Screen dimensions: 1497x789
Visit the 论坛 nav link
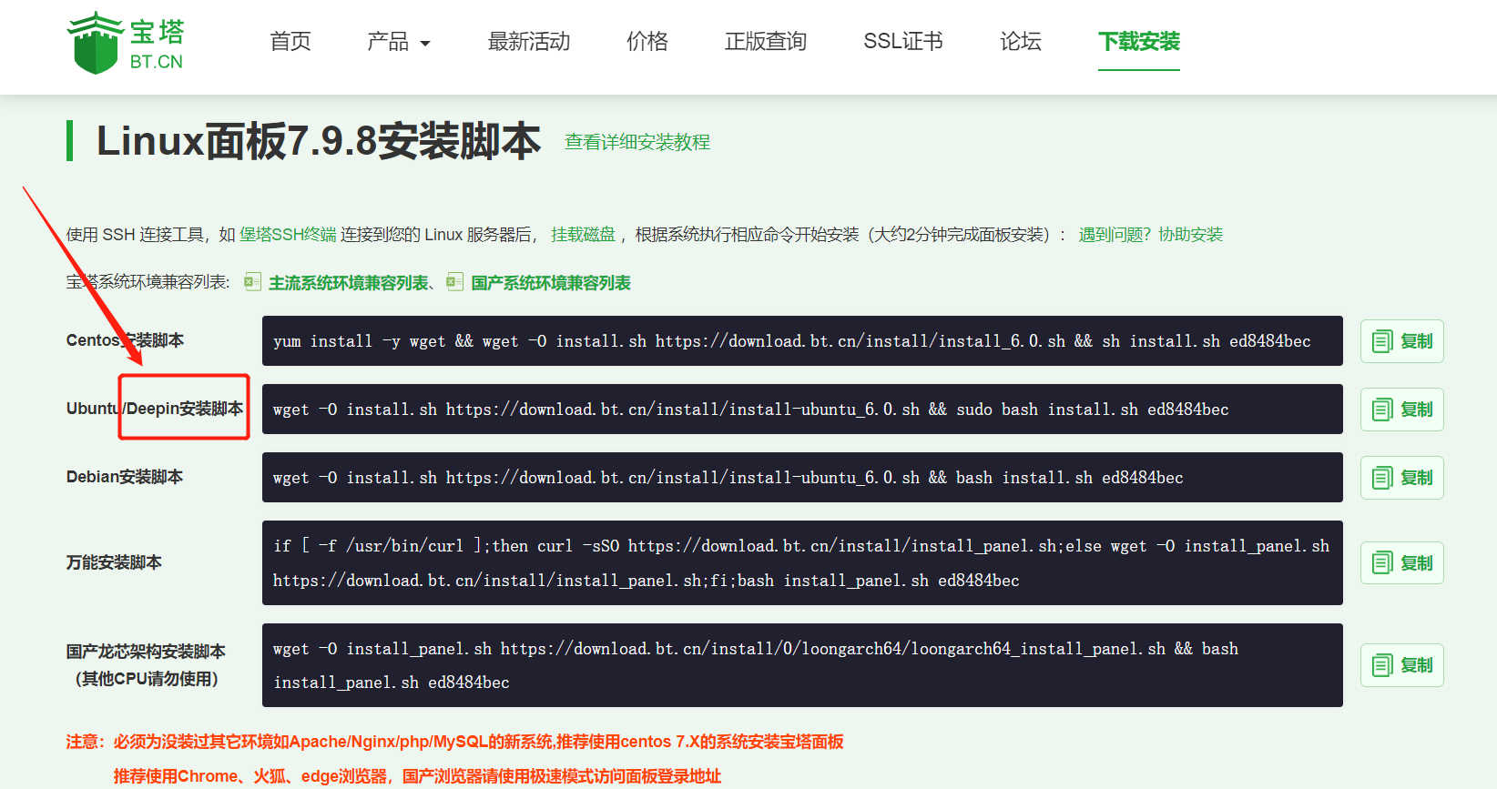(1021, 41)
